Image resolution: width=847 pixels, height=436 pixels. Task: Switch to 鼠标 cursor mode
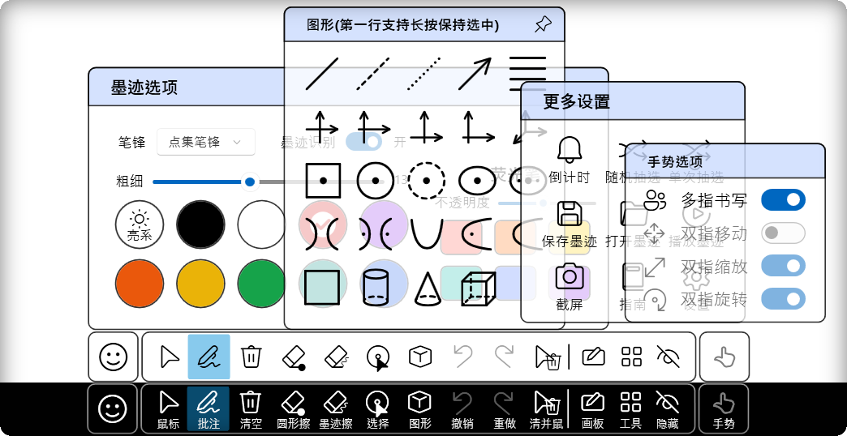[168, 408]
